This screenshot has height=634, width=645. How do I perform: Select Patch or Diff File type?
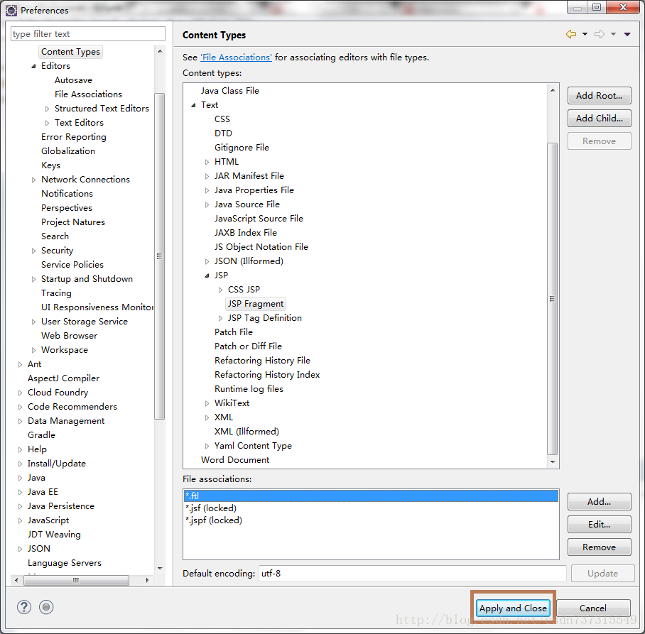click(x=248, y=346)
